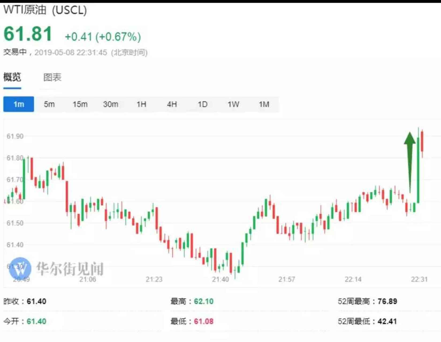
Task: Choose the 15m interval
Action: (80, 104)
